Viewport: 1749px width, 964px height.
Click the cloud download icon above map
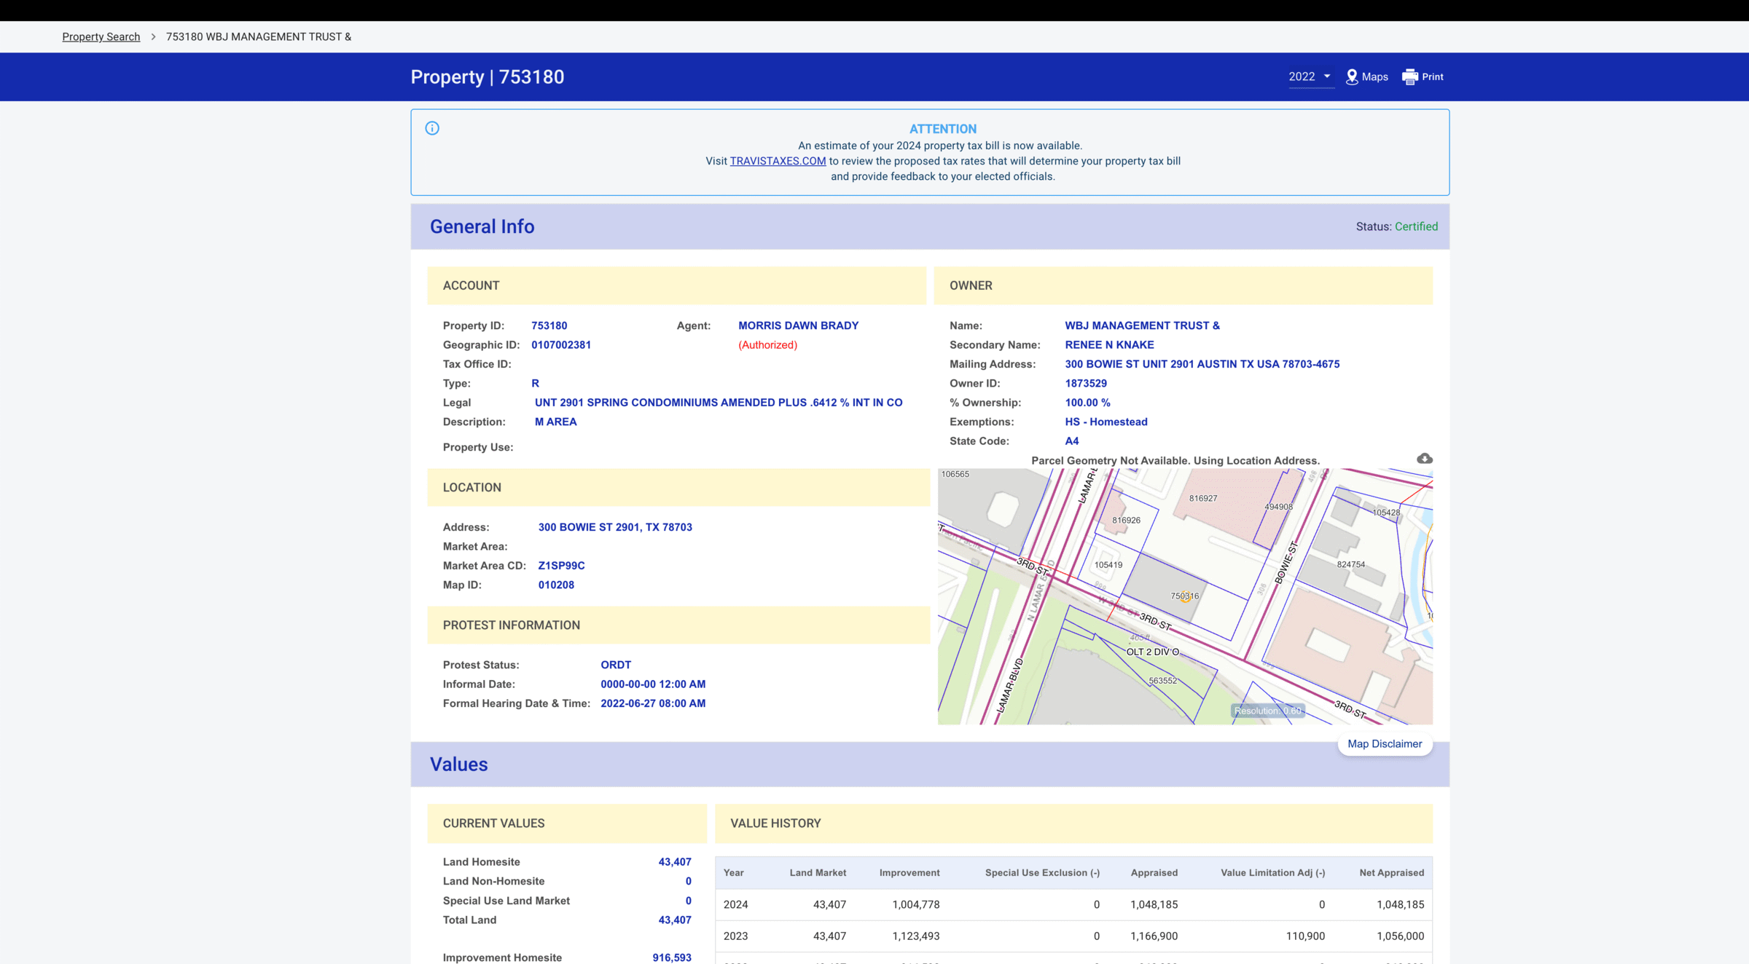click(x=1425, y=459)
